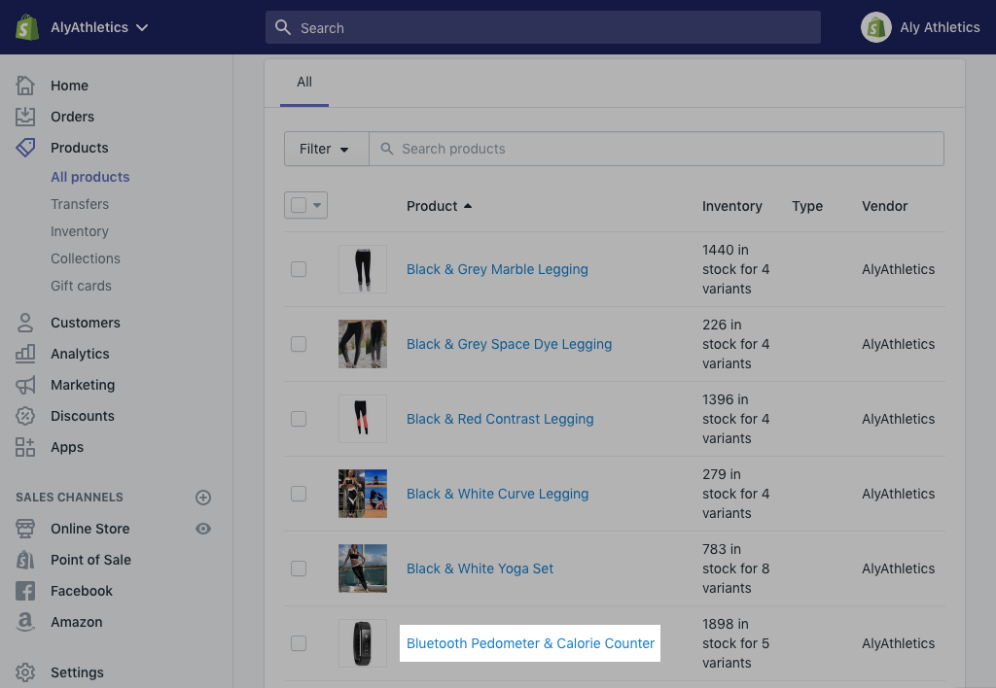Open the Filter dropdown

[325, 148]
